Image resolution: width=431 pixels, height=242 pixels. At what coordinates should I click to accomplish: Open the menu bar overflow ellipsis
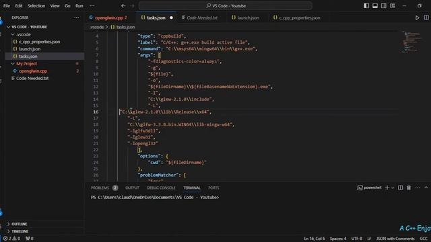click(x=92, y=6)
